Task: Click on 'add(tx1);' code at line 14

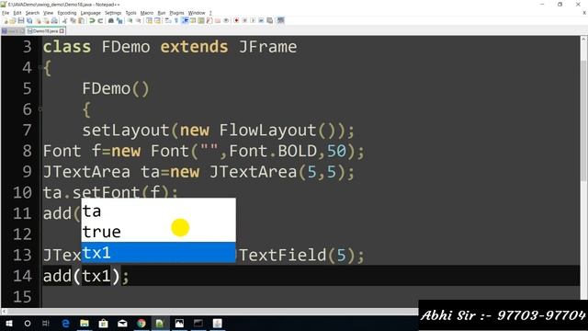Action: [85, 276]
